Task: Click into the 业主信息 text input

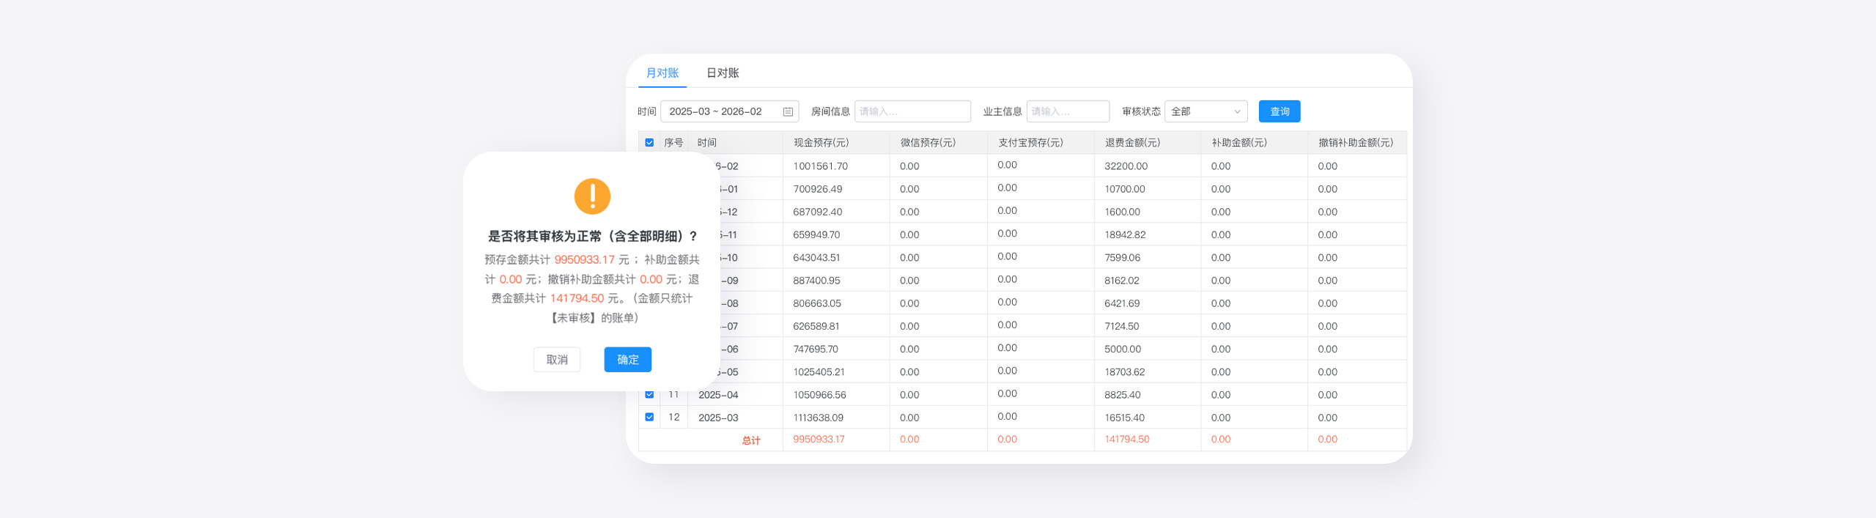Action: click(1067, 111)
